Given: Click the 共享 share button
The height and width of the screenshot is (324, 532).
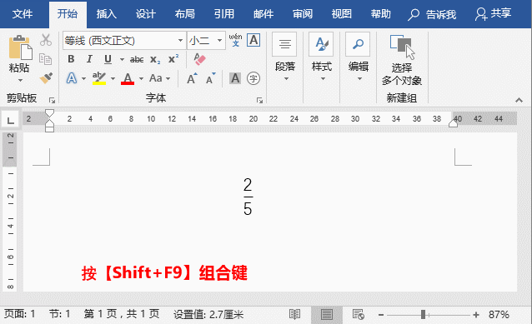Looking at the screenshot, I should (x=494, y=14).
